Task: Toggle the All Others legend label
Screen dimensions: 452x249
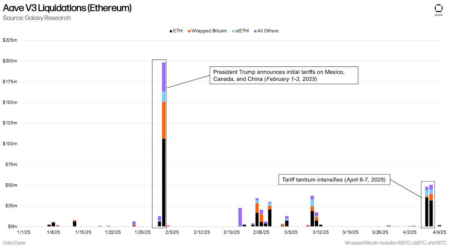Action: tap(268, 31)
